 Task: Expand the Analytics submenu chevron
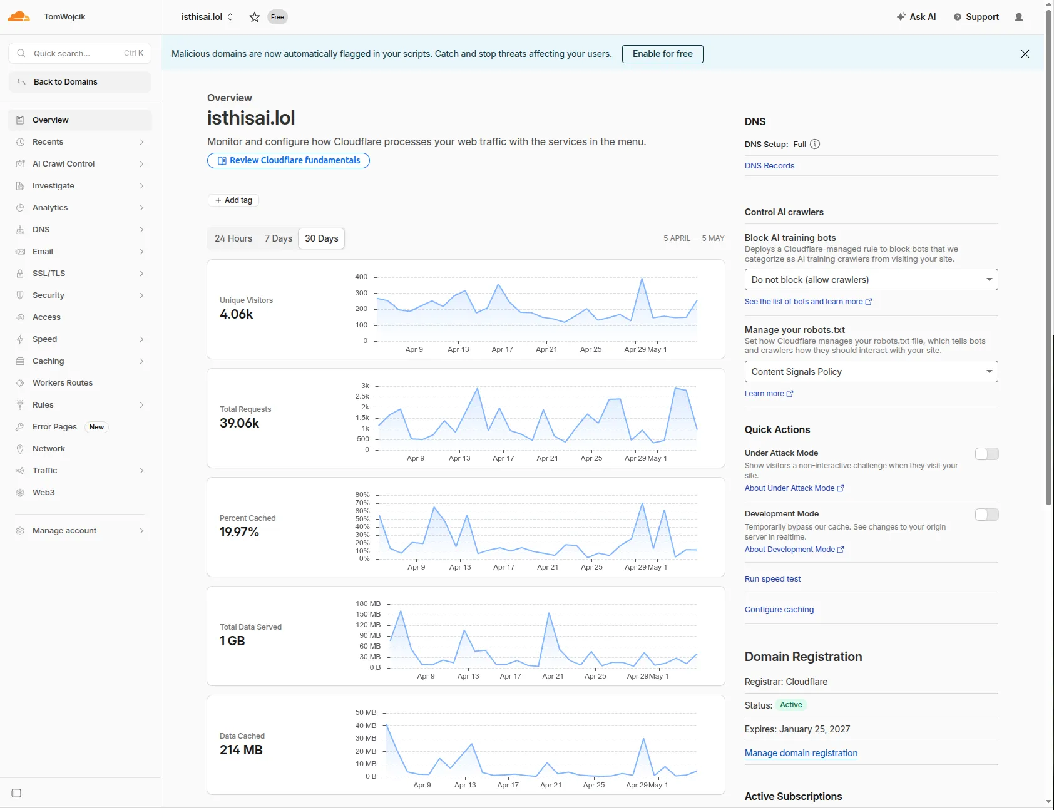[x=141, y=208]
